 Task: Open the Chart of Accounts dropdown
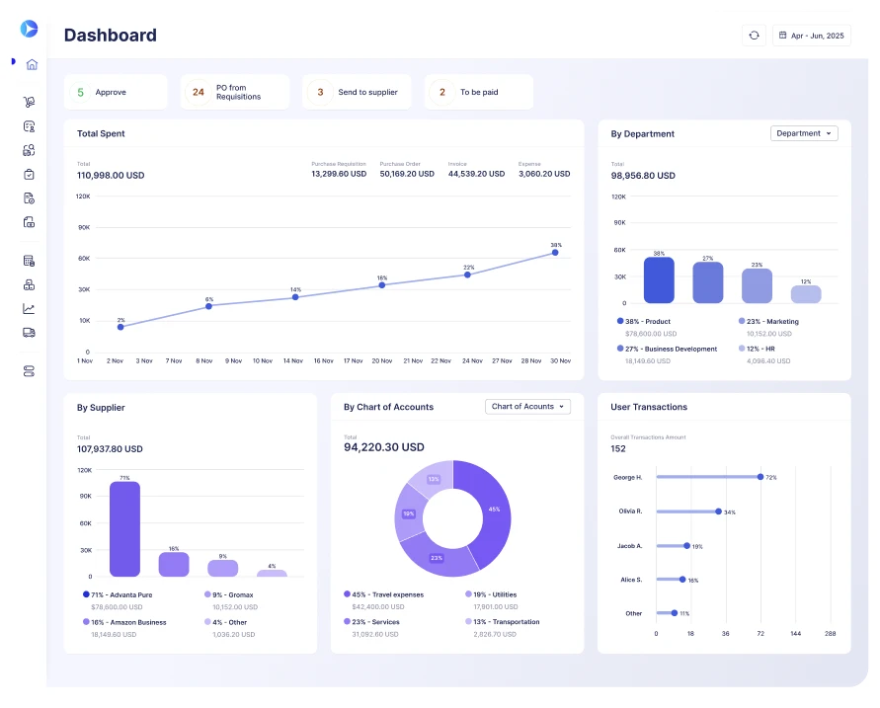coord(527,406)
